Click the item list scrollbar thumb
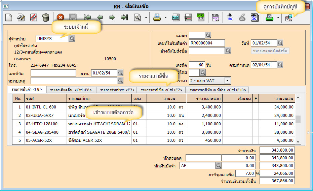This screenshot has height=191, width=313. coord(298,119)
